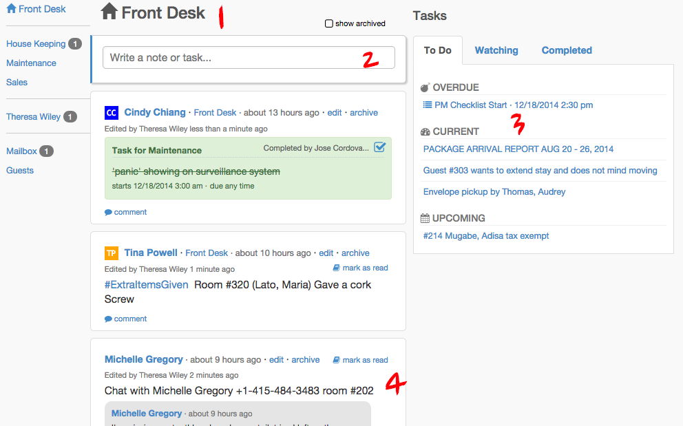The height and width of the screenshot is (426, 683).
Task: Comment on Tina Powell's note
Action: 130,319
